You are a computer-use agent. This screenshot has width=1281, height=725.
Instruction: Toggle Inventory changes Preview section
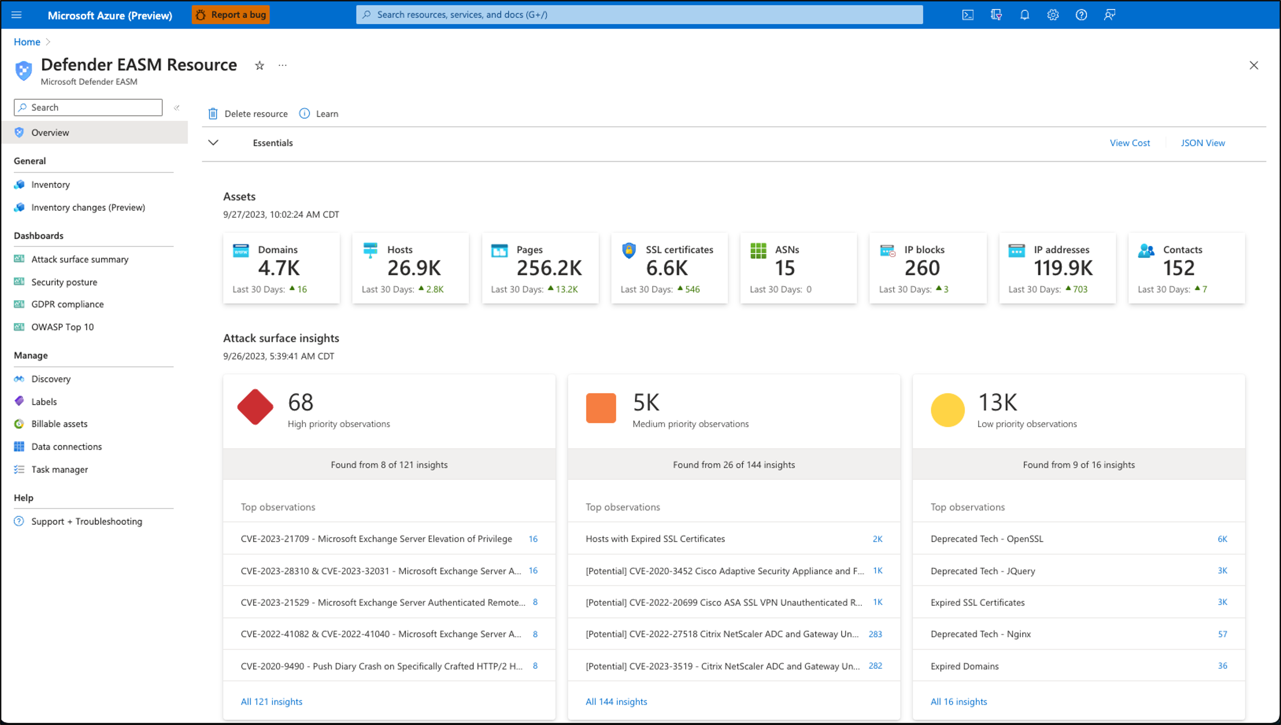(89, 207)
